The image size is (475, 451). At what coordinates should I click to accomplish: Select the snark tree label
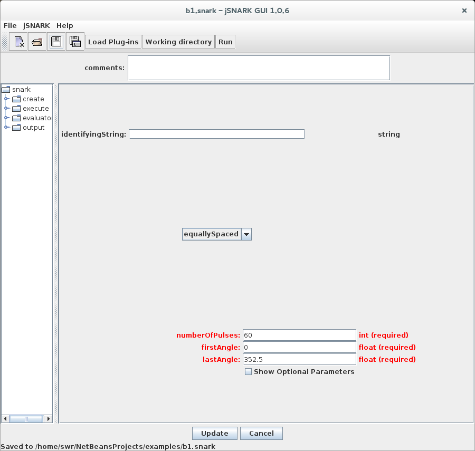point(21,89)
